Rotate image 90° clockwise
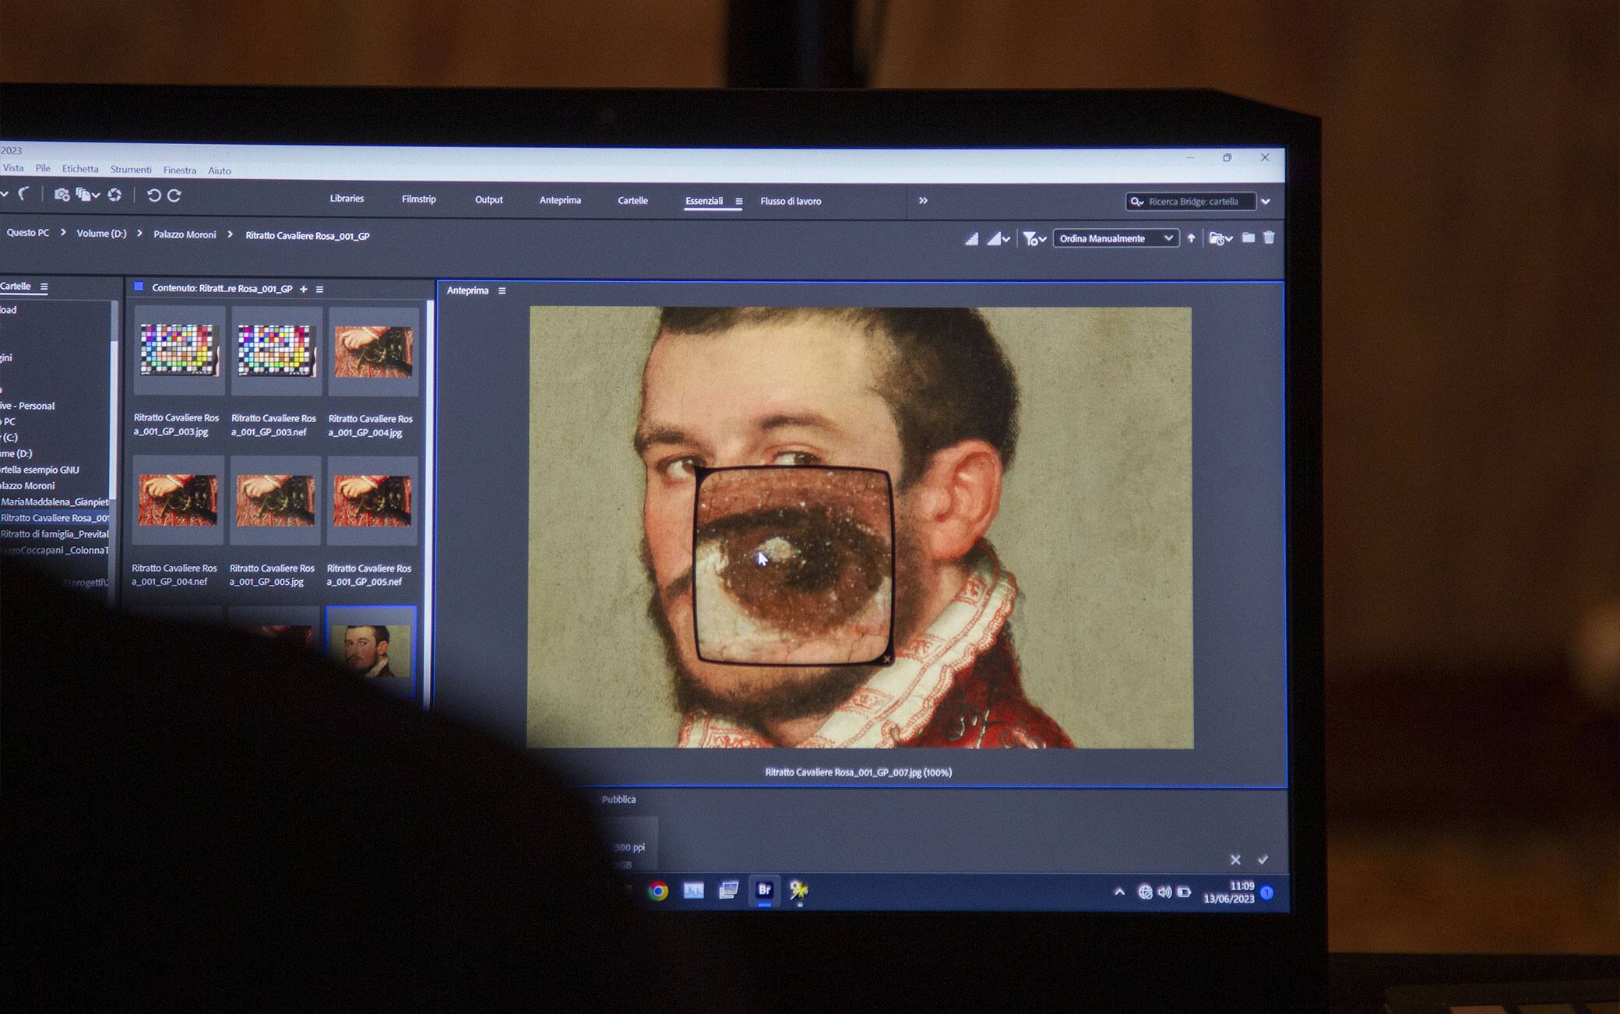This screenshot has height=1014, width=1620. pos(174,195)
